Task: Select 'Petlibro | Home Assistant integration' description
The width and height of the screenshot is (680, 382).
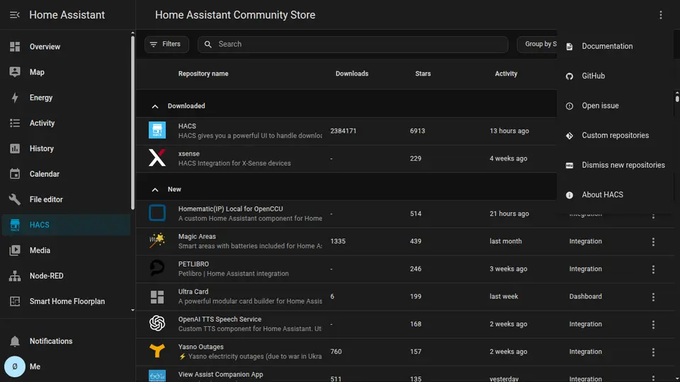Action: pyautogui.click(x=233, y=274)
